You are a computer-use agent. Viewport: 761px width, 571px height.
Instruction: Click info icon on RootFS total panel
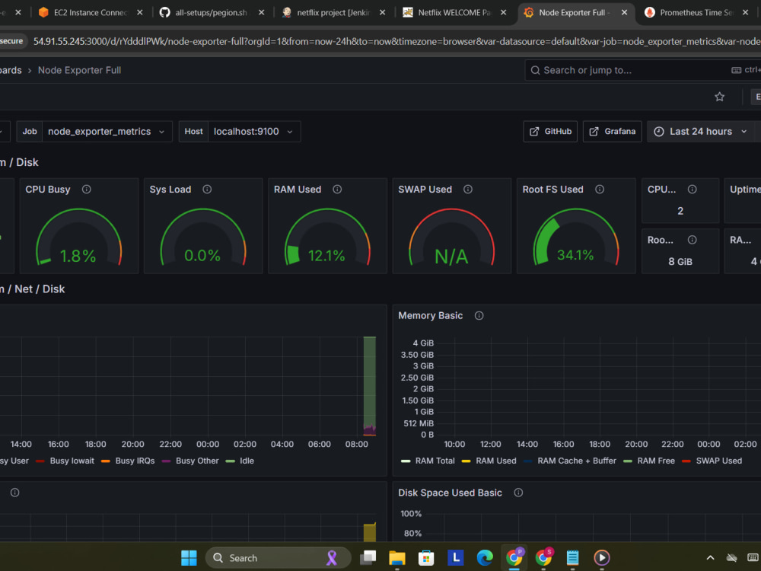coord(693,240)
